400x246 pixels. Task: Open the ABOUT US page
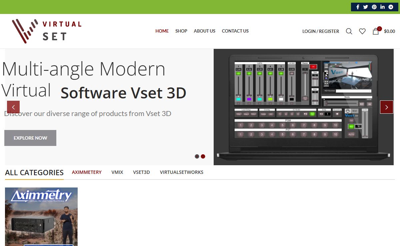point(205,31)
